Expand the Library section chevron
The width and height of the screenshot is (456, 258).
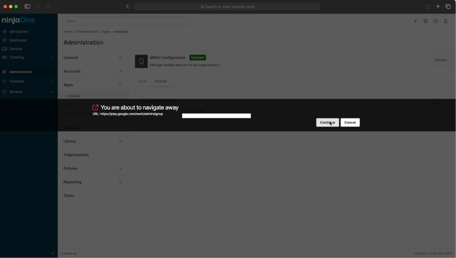click(120, 141)
